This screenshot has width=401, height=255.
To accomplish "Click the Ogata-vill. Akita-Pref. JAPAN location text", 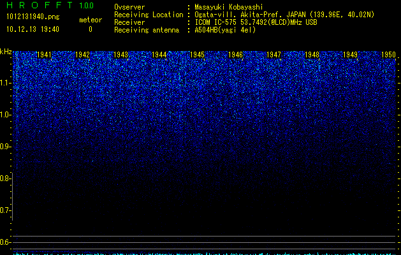I will tap(284, 15).
